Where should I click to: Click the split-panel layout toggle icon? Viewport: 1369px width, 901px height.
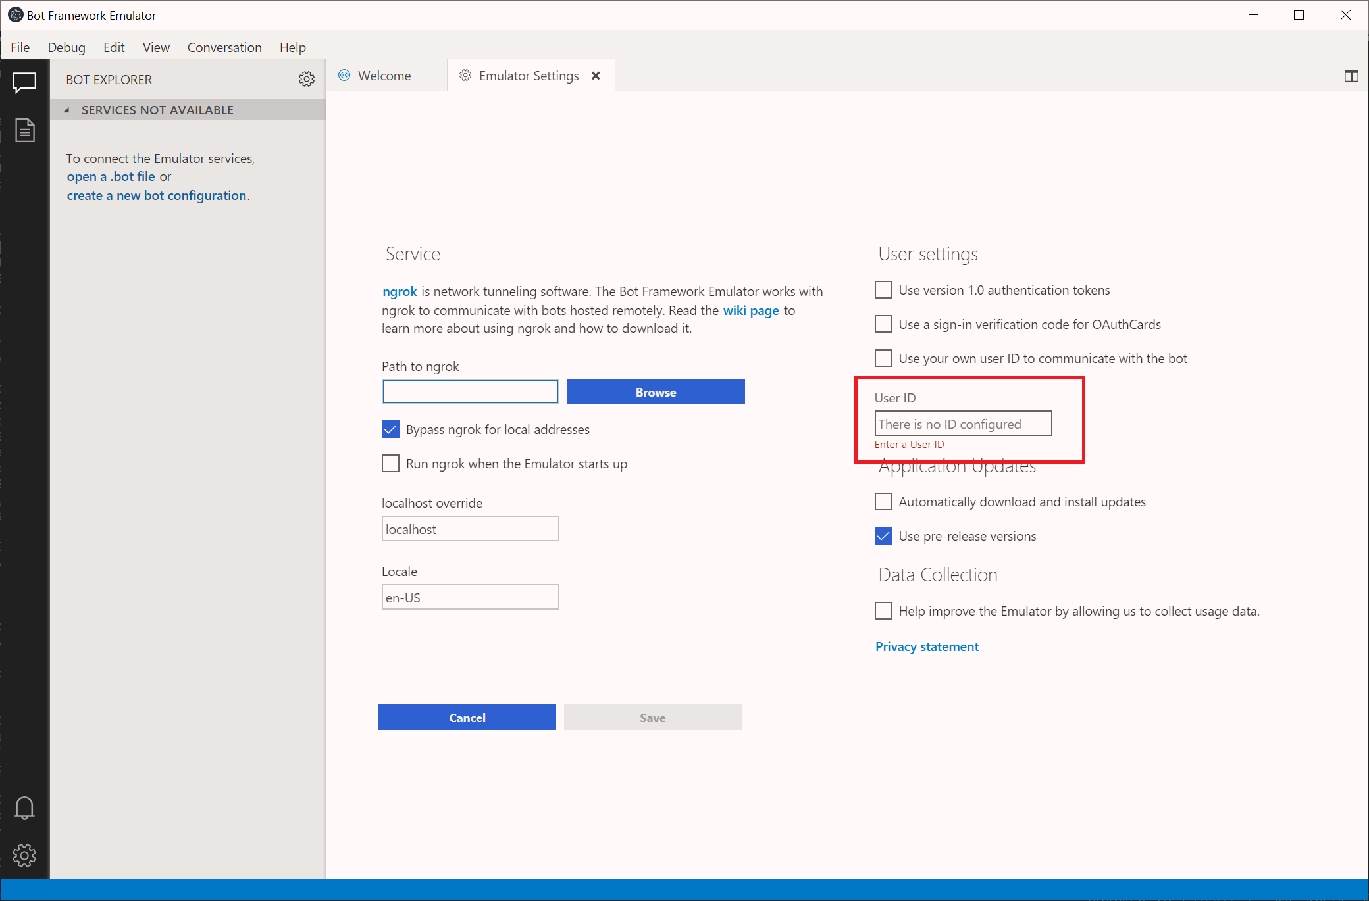point(1352,76)
